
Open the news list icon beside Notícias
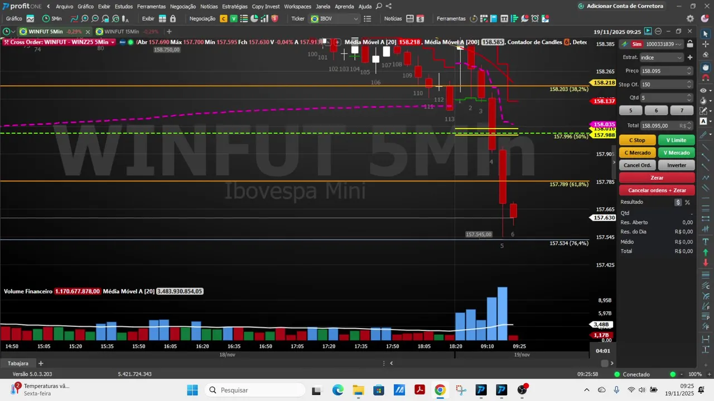click(x=410, y=18)
